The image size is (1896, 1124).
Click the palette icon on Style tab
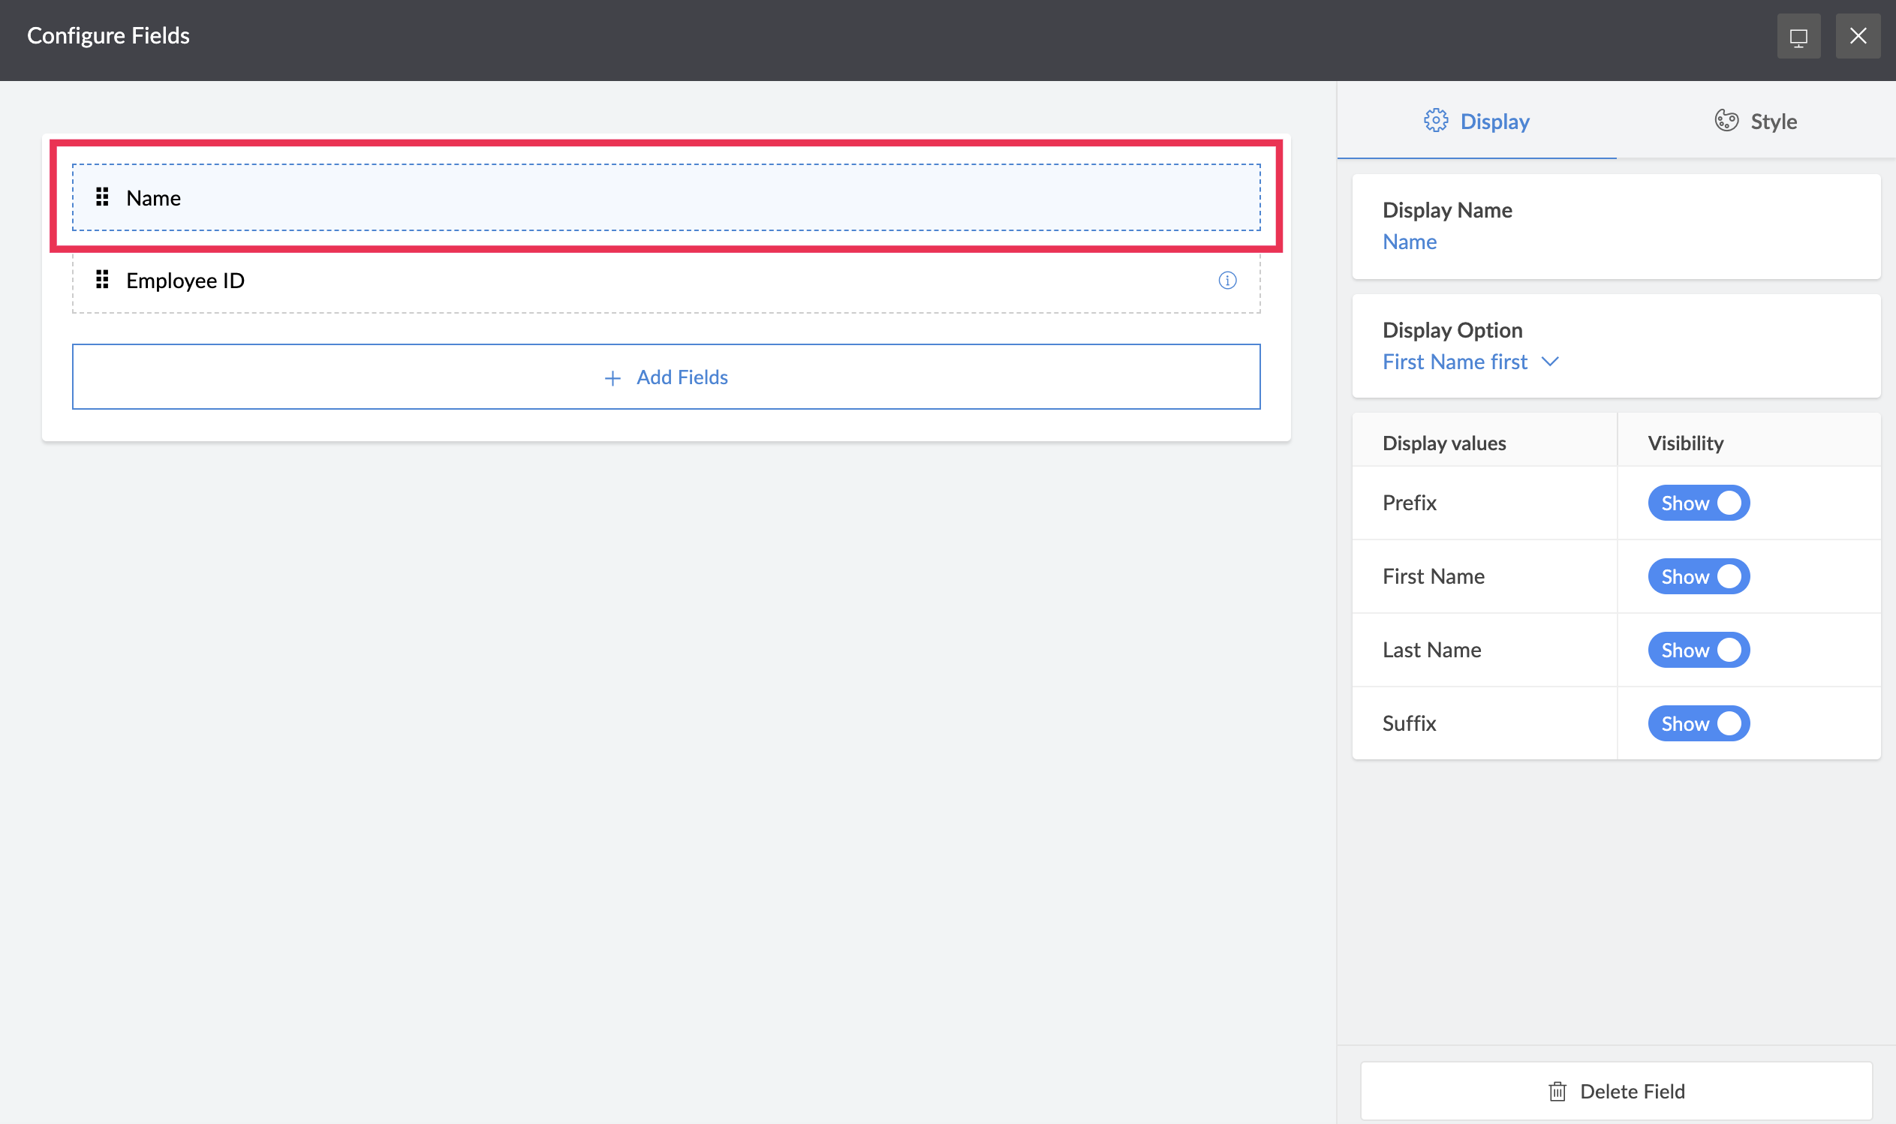click(x=1726, y=120)
